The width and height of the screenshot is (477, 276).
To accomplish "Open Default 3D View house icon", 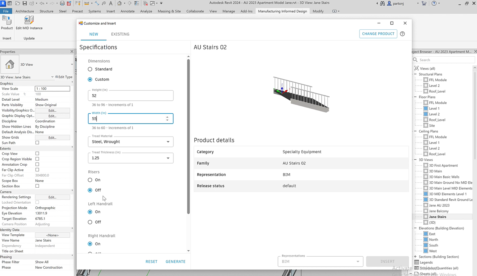I will coord(119,3).
